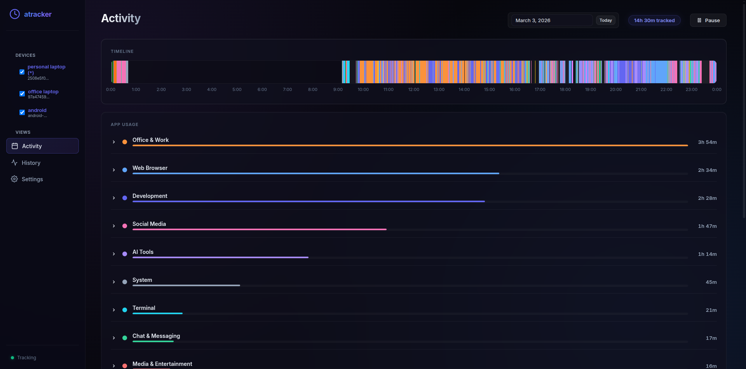Expand the Web Browser category row
746x369 pixels.
tap(114, 170)
